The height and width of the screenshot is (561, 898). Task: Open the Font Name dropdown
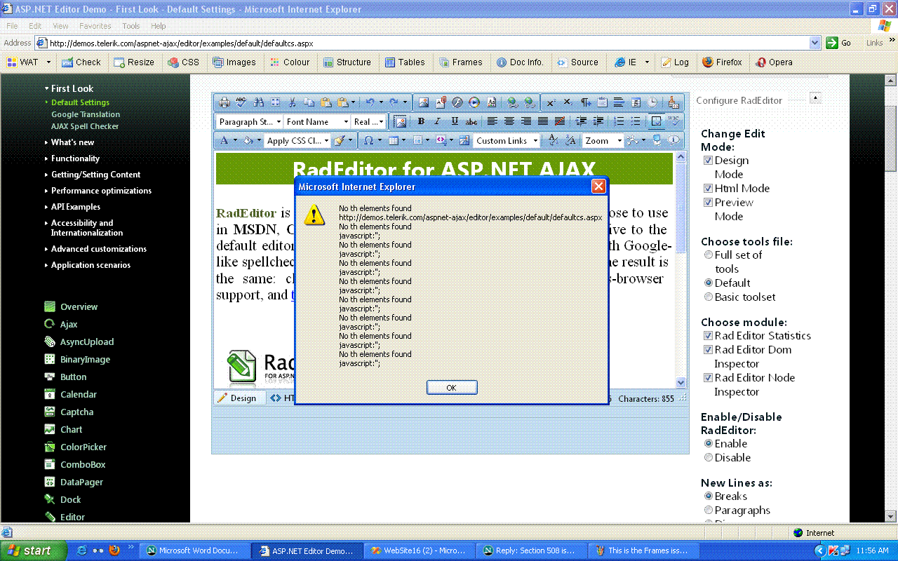coord(317,121)
